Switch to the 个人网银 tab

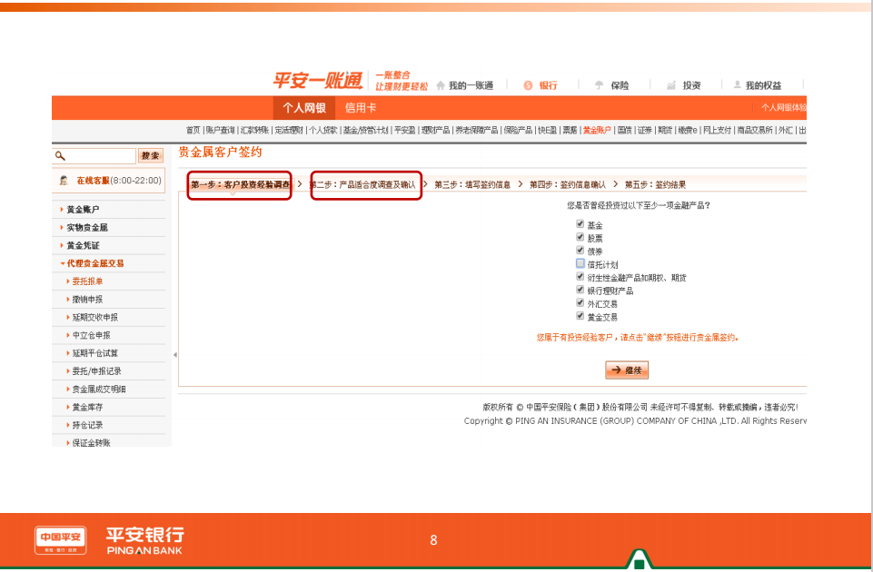coord(304,108)
